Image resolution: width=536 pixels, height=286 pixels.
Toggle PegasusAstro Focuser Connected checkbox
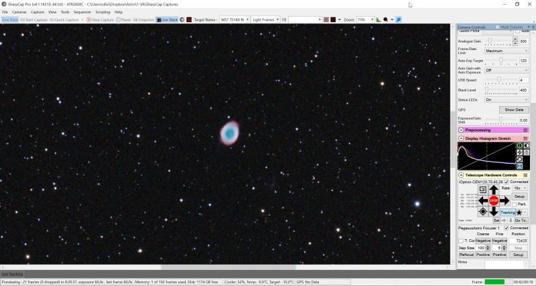click(x=507, y=228)
